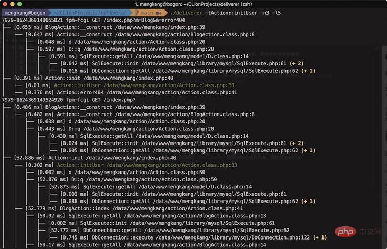Select the request line ending a=error404
387x249 pixels.
pyautogui.click(x=93, y=20)
